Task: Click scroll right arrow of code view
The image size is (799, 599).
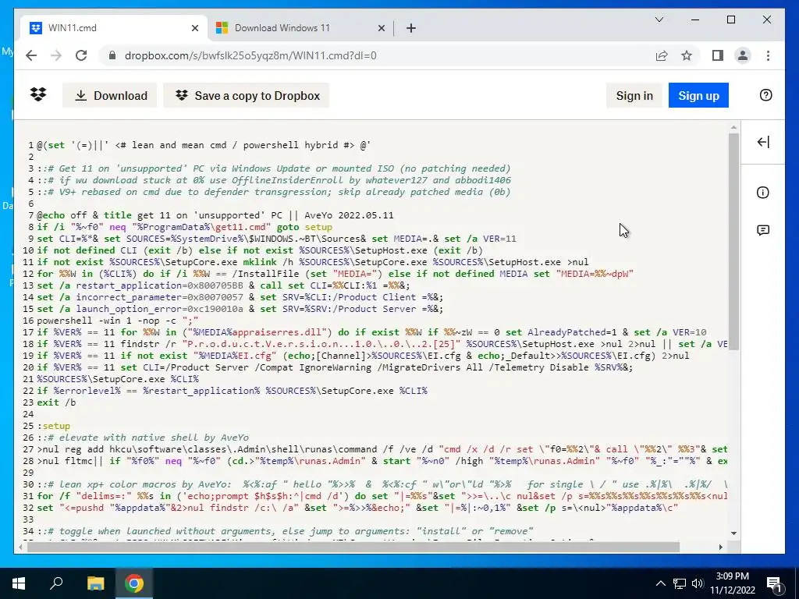Action: click(720, 547)
